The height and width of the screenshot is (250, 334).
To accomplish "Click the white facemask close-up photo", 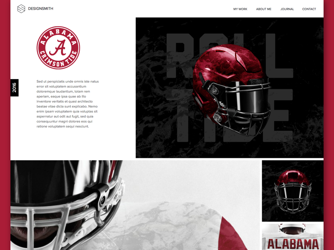I will click(x=66, y=205).
